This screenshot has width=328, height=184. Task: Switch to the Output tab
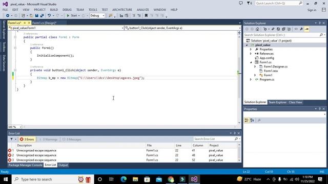coord(63,165)
